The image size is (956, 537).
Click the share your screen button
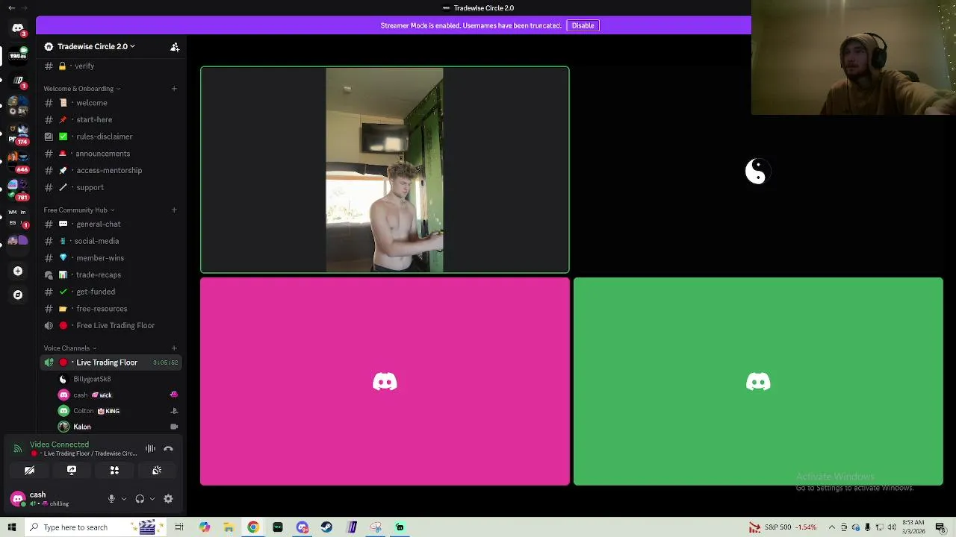coord(72,471)
